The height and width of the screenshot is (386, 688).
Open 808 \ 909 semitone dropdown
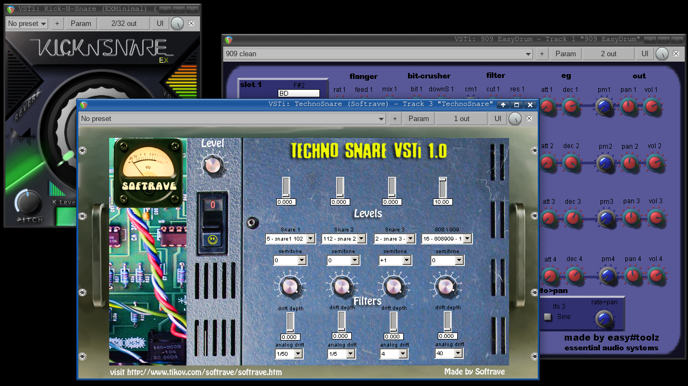[x=447, y=261]
